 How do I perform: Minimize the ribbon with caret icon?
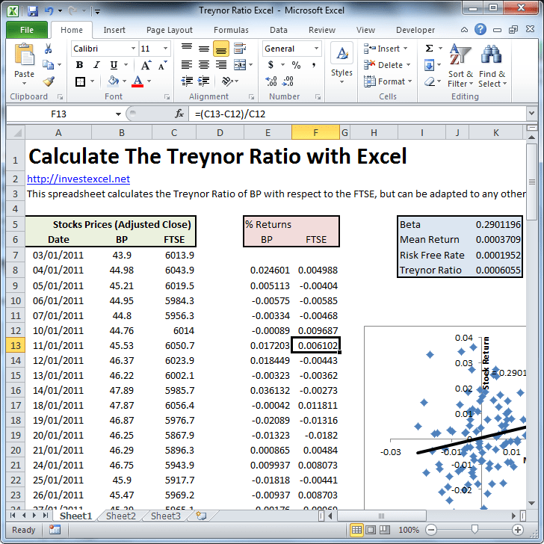(x=464, y=30)
